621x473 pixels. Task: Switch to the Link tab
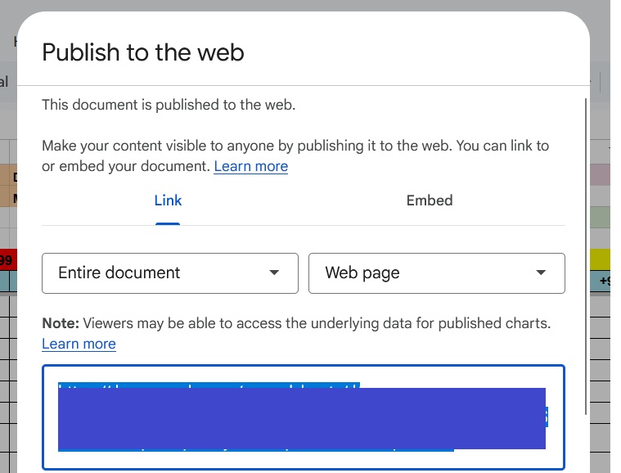pyautogui.click(x=168, y=200)
